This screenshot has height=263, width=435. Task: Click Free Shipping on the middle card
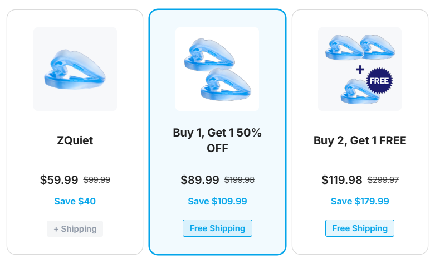point(217,228)
